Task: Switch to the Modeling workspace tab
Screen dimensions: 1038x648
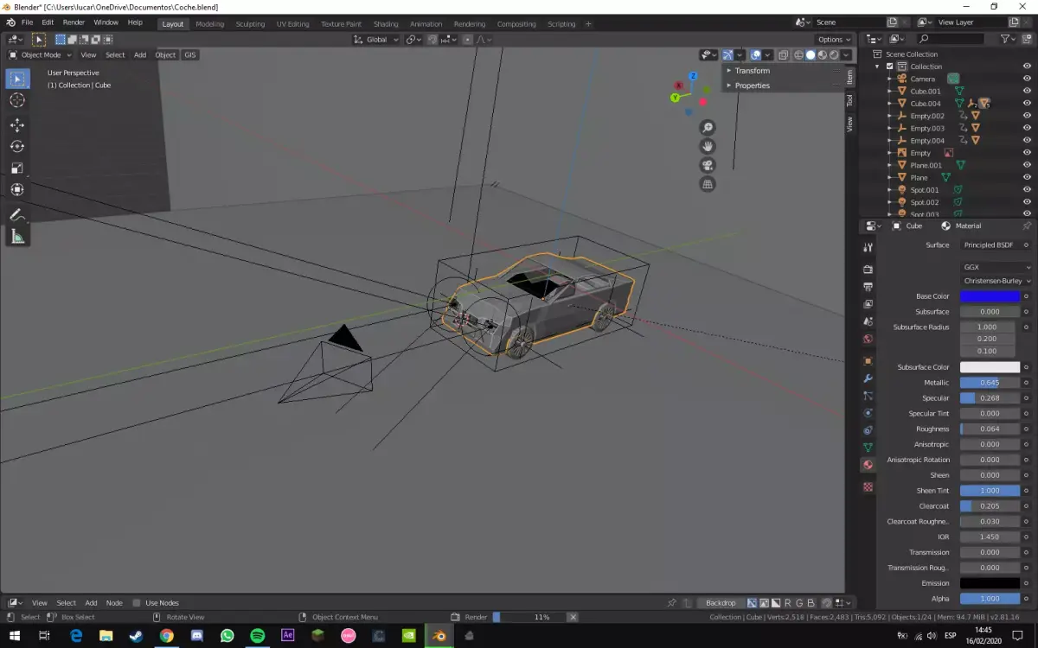Action: point(209,24)
